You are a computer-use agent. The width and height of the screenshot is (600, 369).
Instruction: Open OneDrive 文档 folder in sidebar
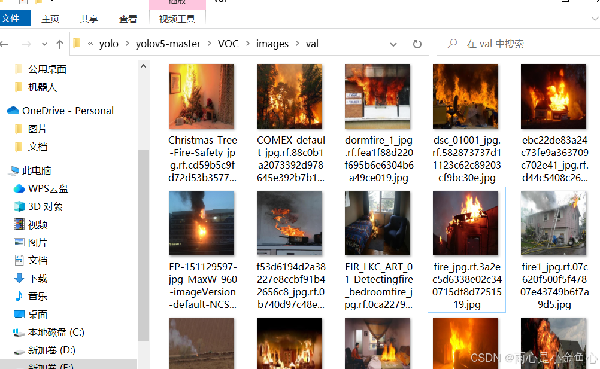[x=37, y=147]
